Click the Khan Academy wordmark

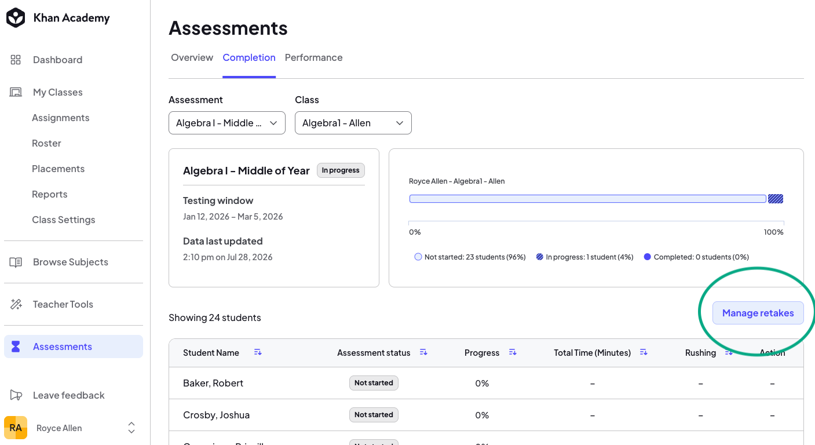(71, 18)
